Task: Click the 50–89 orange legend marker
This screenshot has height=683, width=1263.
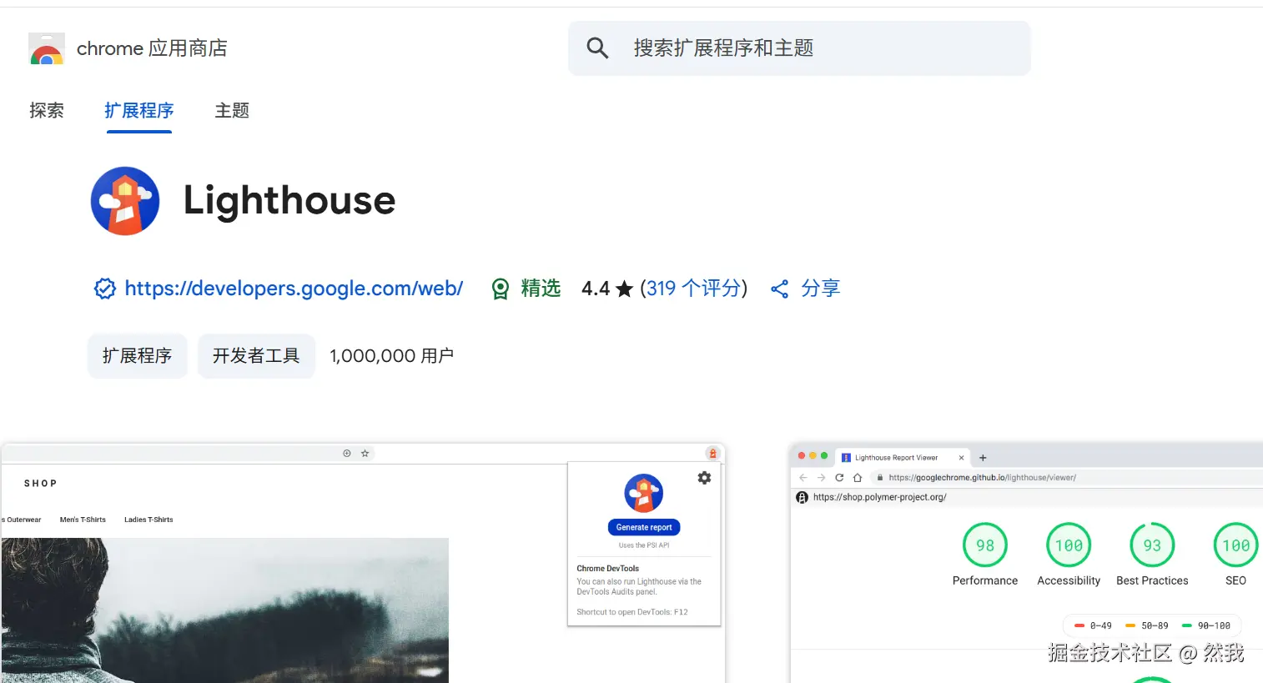Action: [x=1130, y=625]
